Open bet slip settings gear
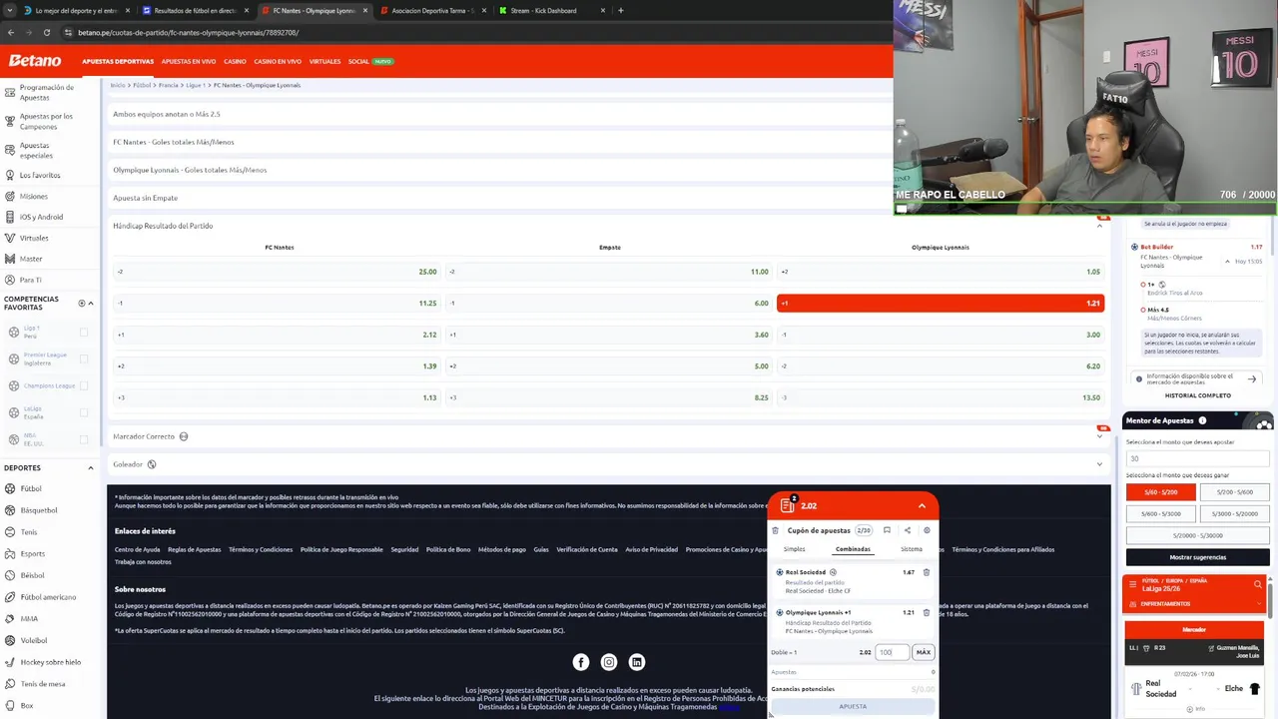 [x=927, y=530]
